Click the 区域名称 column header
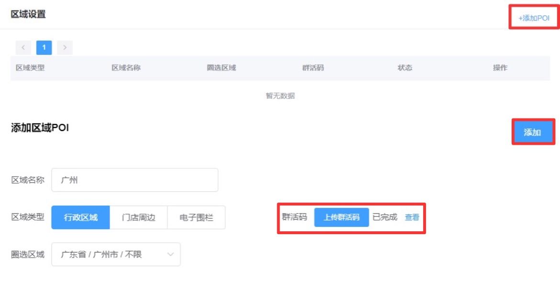 (x=126, y=68)
